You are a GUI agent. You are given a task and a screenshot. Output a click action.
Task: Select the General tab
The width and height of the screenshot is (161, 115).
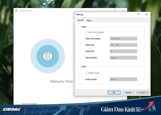[x=80, y=20]
